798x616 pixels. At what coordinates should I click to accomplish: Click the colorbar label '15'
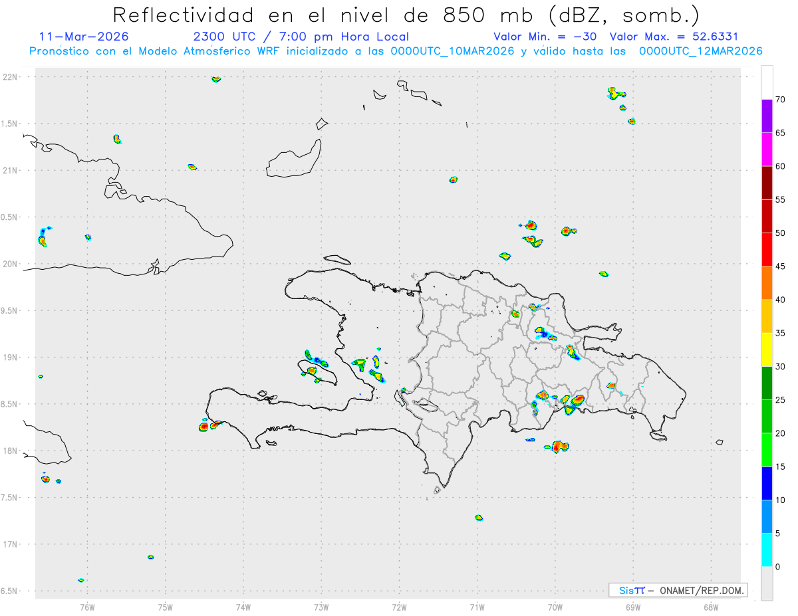[781, 466]
